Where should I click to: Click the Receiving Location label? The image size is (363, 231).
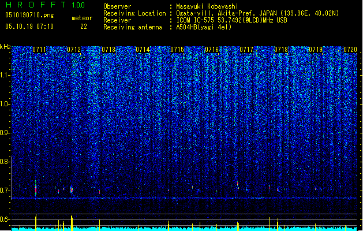tap(134, 13)
